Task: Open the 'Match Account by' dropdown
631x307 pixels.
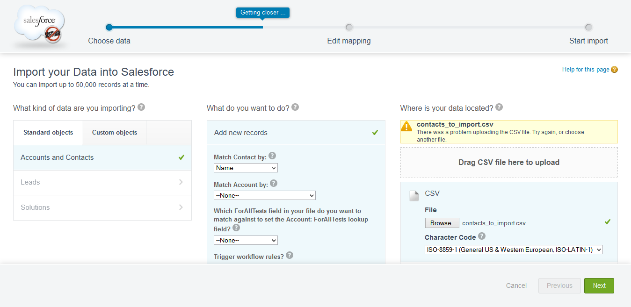Action: pos(264,195)
